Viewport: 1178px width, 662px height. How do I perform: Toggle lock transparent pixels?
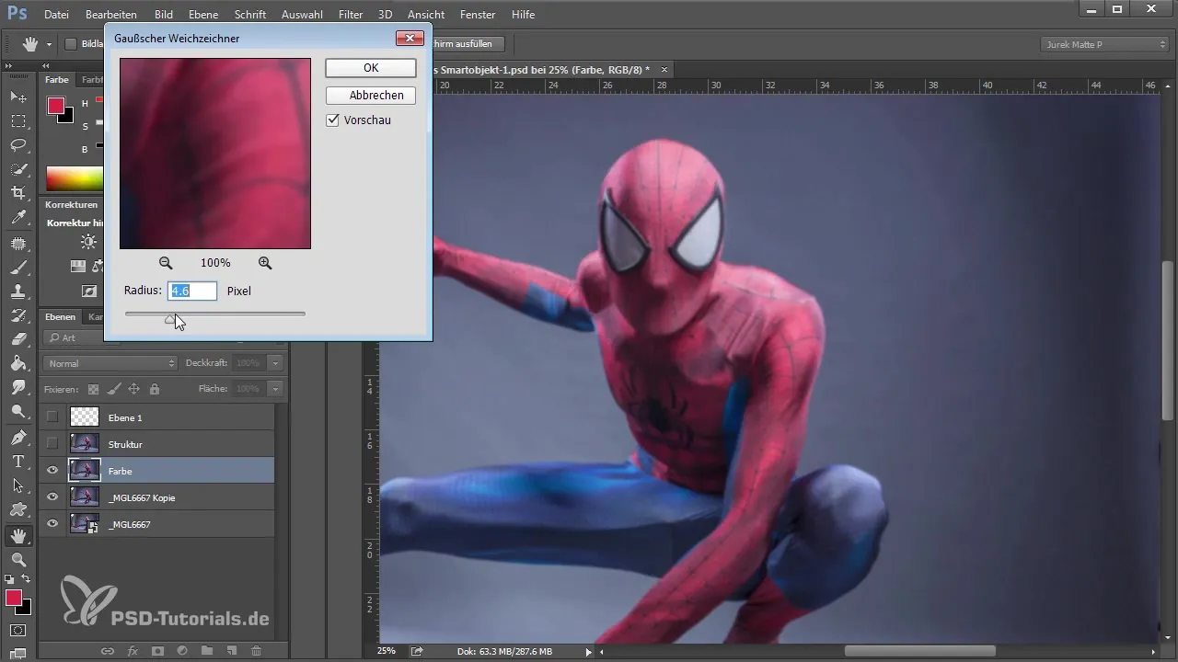click(x=93, y=389)
